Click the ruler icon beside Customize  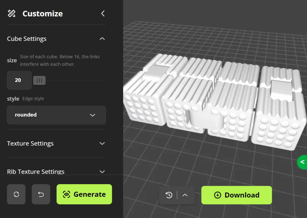(11, 13)
